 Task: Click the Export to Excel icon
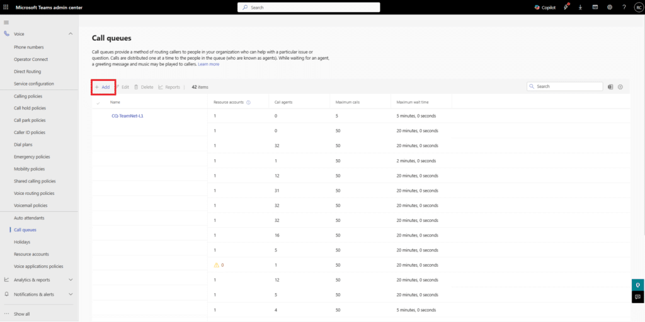[x=610, y=87]
